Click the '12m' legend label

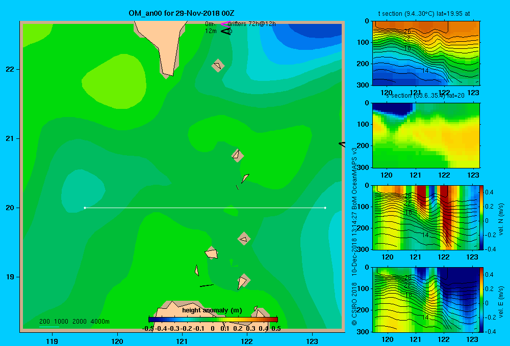click(x=211, y=31)
